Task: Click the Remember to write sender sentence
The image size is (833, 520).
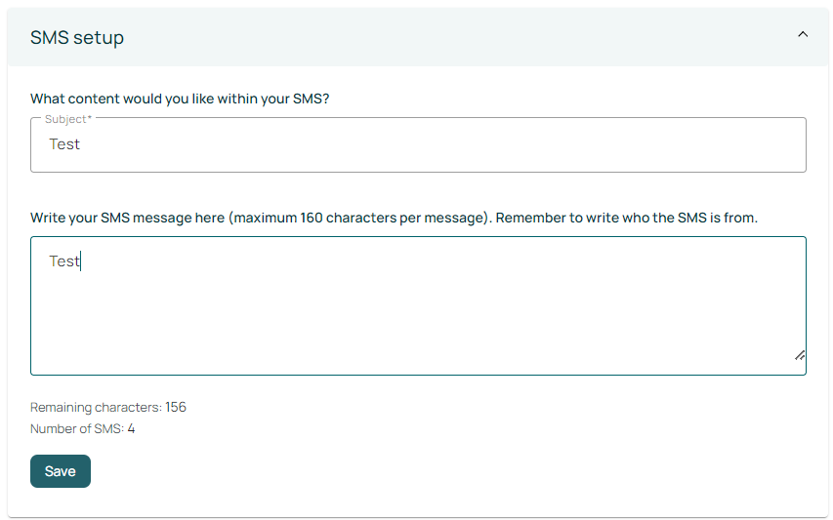Action: point(626,218)
